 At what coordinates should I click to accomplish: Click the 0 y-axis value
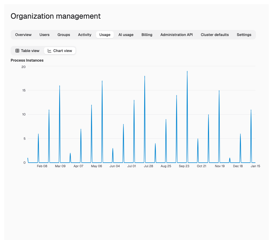click(25, 163)
